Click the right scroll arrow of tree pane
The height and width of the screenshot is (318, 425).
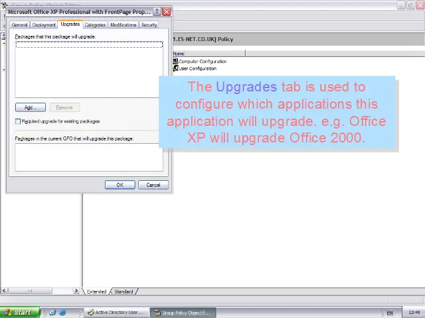[x=76, y=291]
